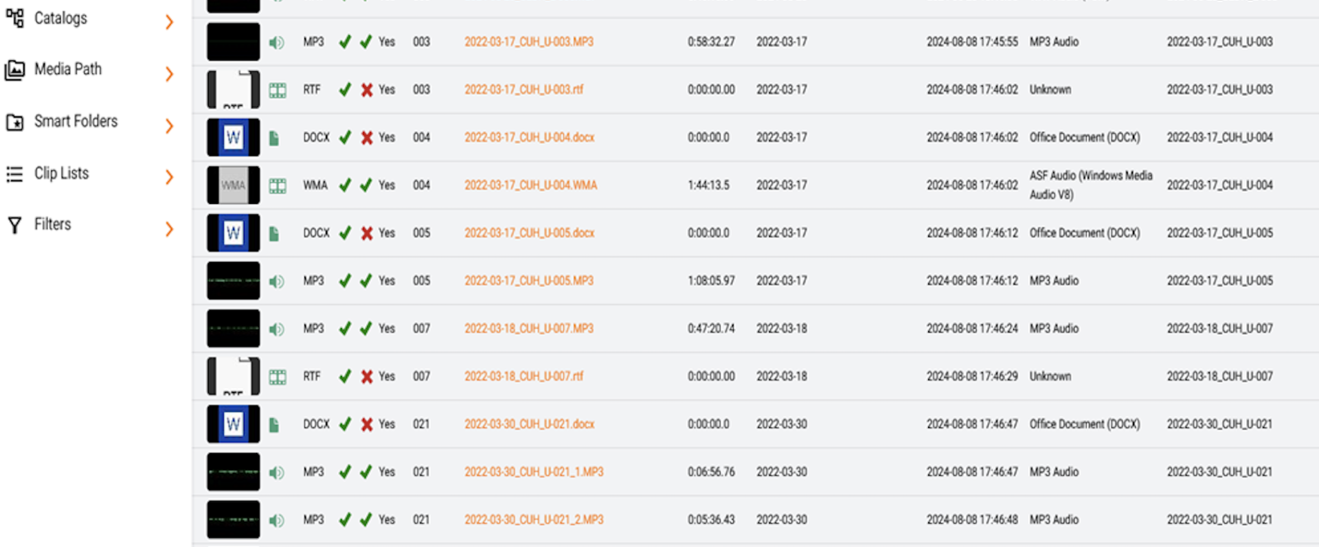Open the 2022-03-17_CUH_U-004.WMA file link

click(530, 185)
